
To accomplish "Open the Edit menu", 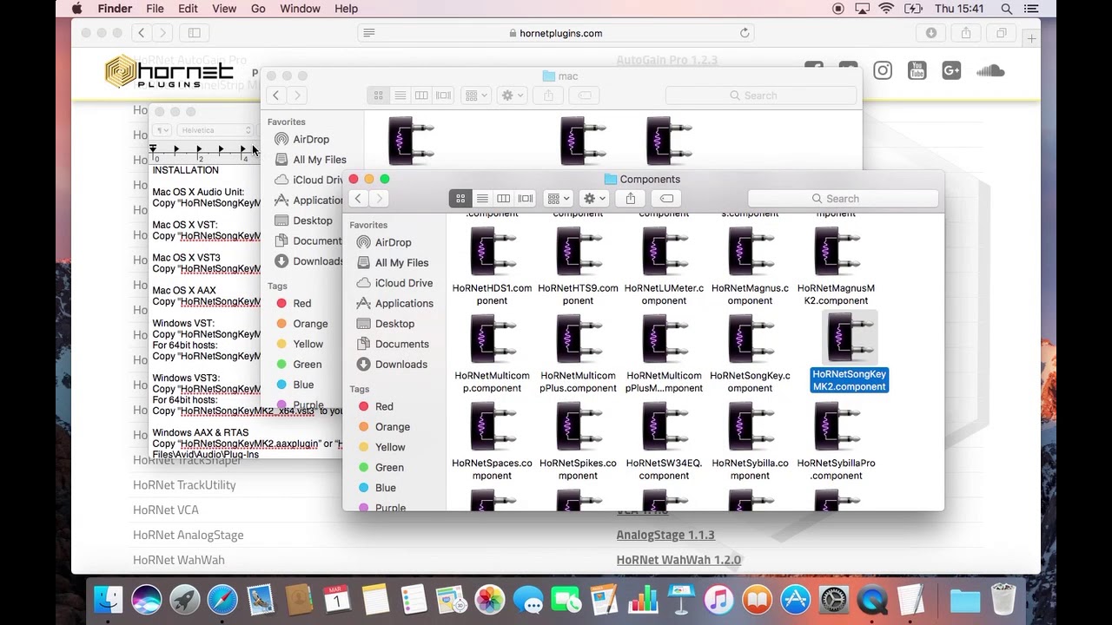I will click(188, 9).
